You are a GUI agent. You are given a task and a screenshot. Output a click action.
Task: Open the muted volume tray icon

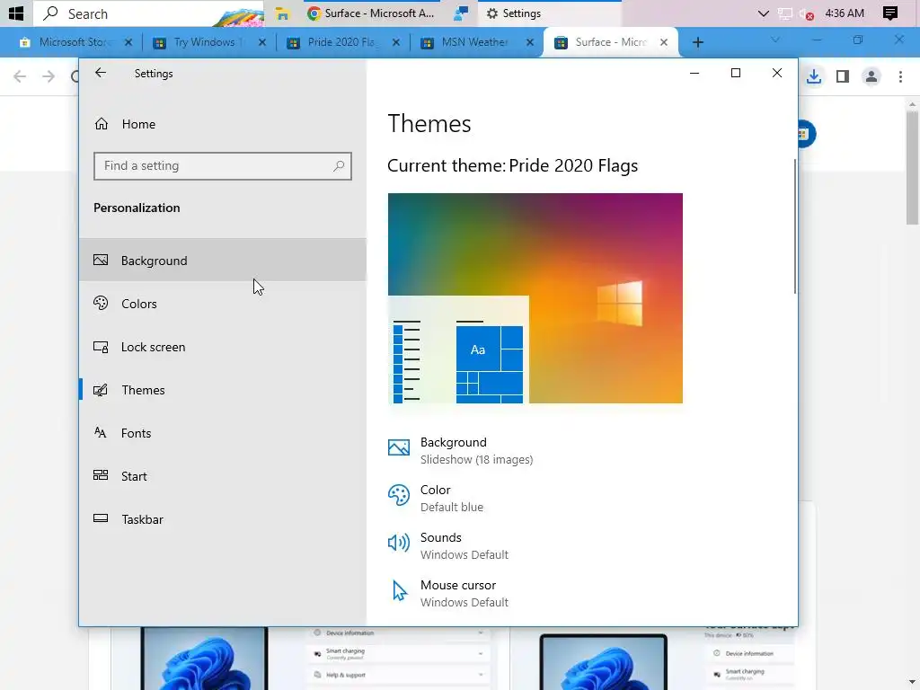click(807, 13)
